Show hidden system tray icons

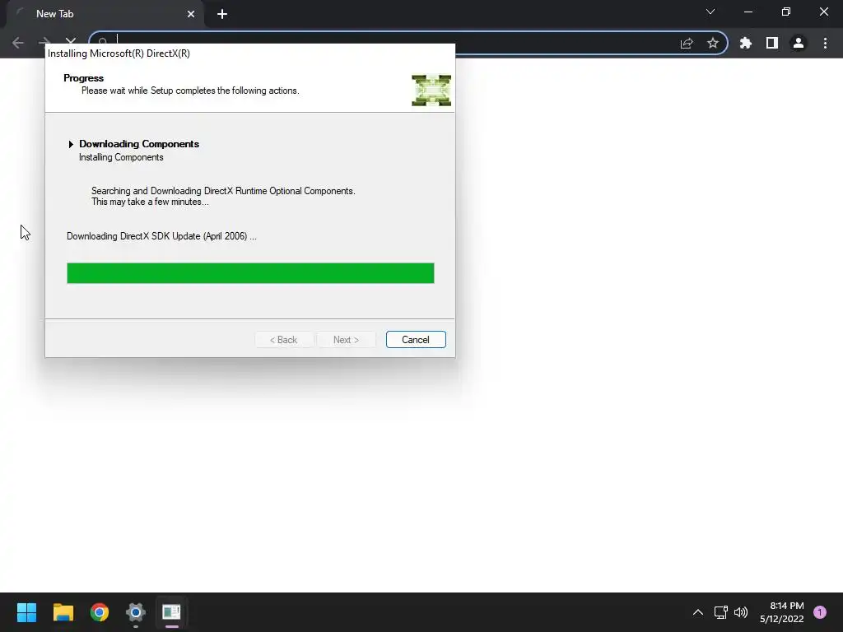[698, 612]
